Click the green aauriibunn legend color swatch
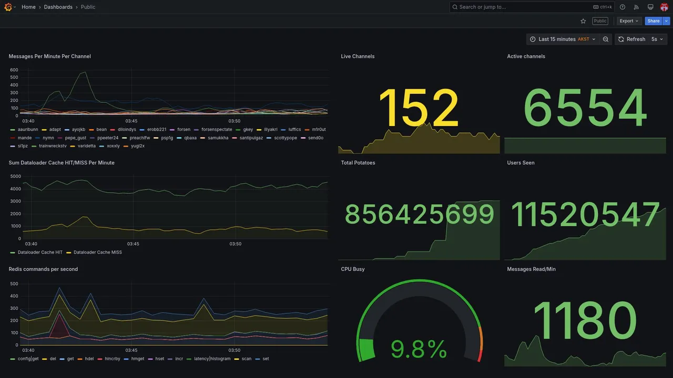Viewport: 673px width, 378px height. [13, 130]
